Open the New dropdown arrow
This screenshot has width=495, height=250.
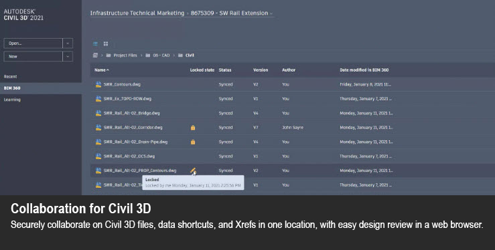pos(68,56)
